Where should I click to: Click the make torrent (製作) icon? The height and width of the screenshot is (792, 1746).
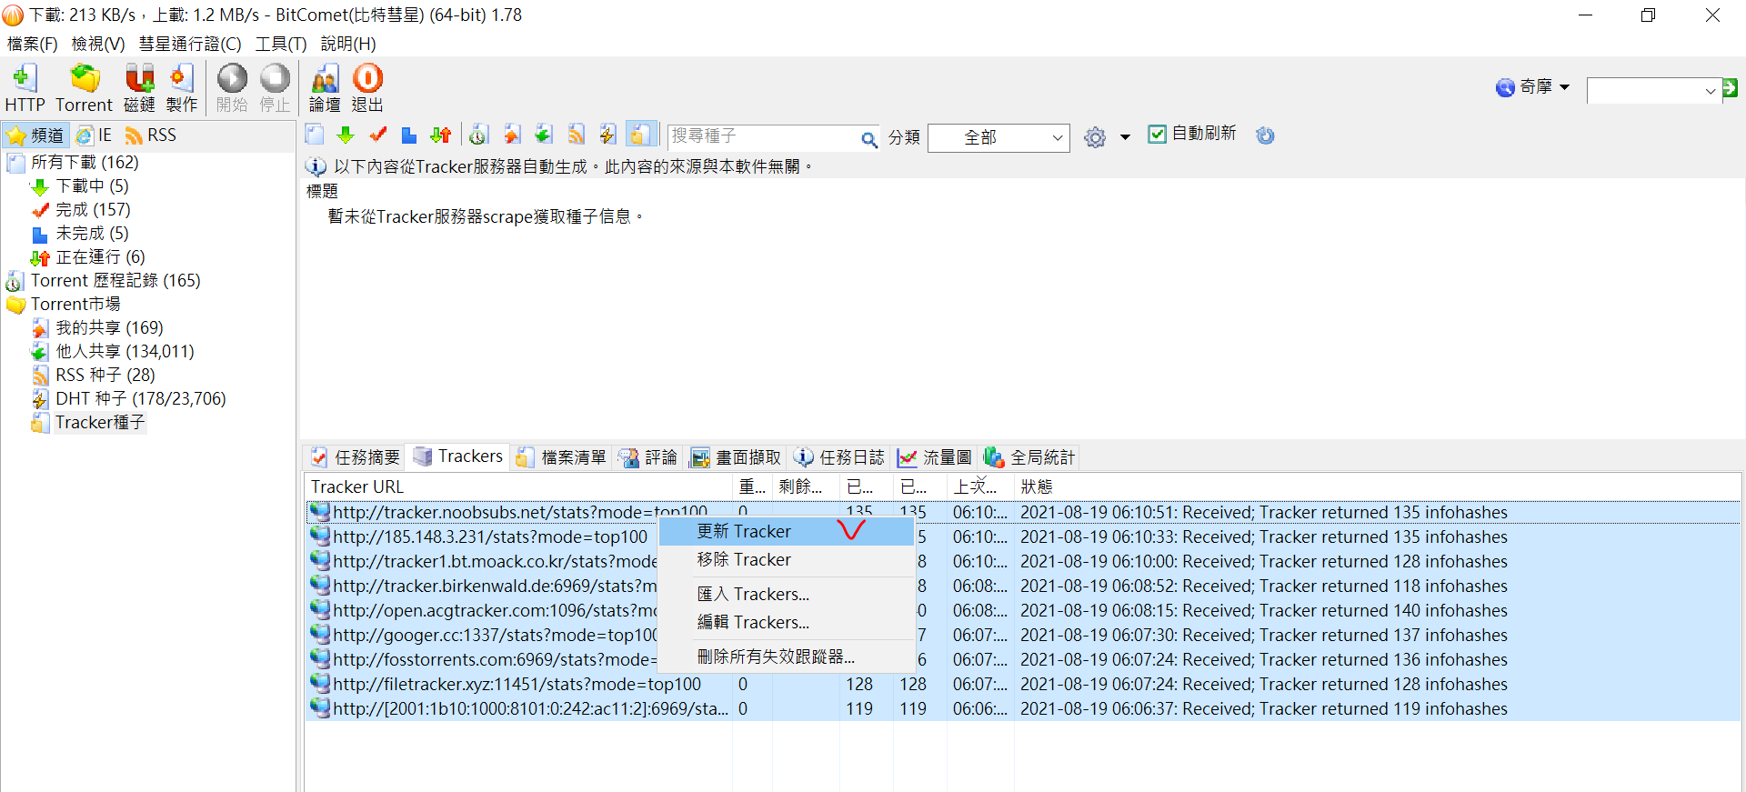[x=182, y=88]
